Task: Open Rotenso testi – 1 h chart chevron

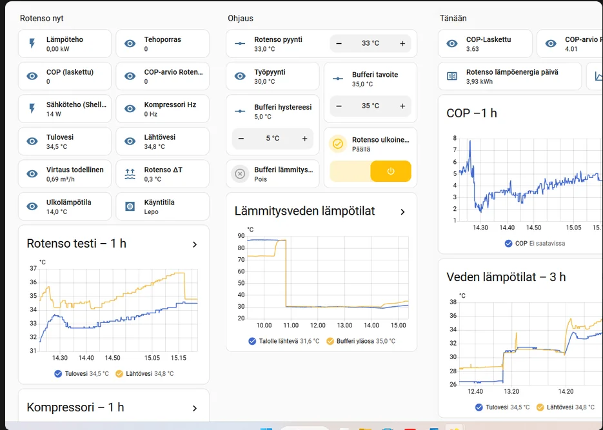Action: click(x=195, y=244)
